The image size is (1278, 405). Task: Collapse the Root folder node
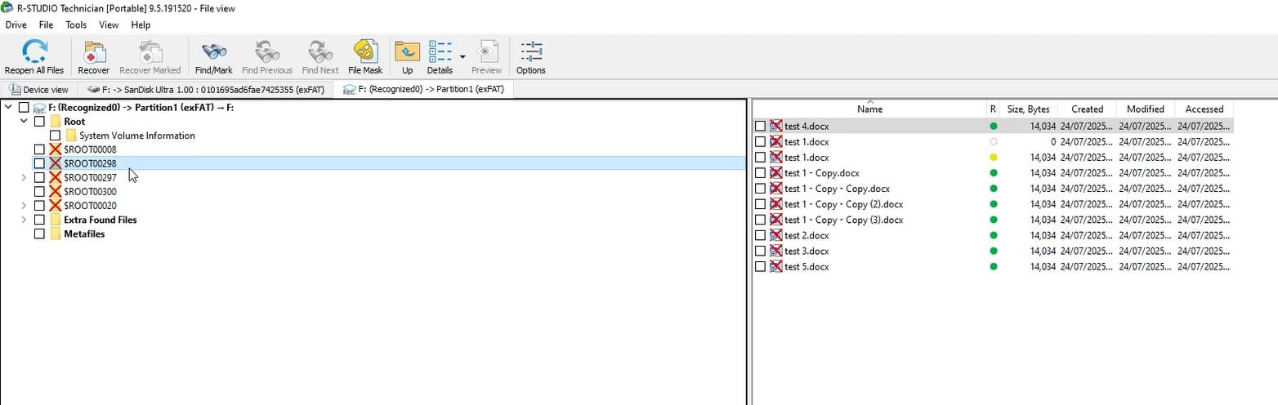coord(24,122)
